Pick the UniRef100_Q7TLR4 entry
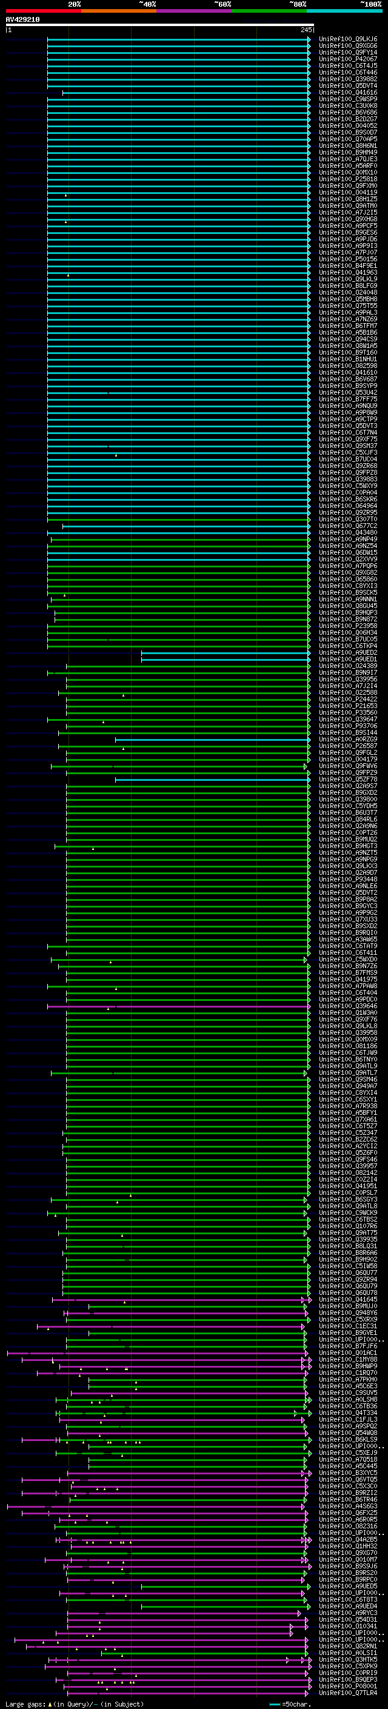This screenshot has height=1709, width=388. pyautogui.click(x=348, y=1693)
